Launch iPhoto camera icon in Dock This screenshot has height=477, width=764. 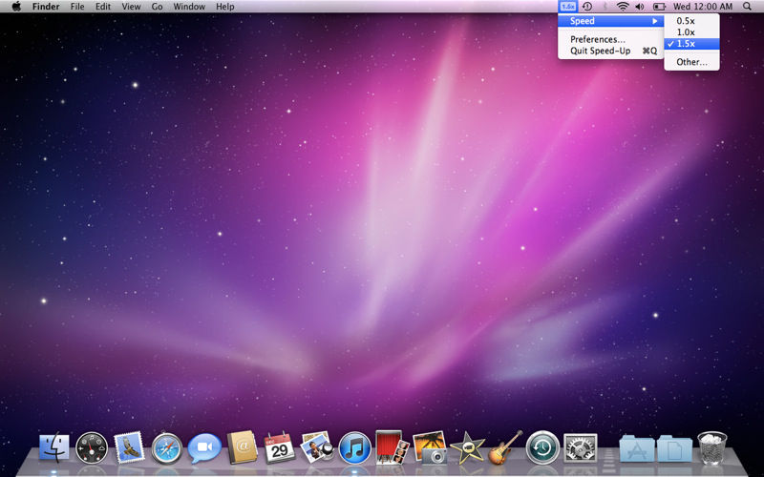(x=430, y=446)
